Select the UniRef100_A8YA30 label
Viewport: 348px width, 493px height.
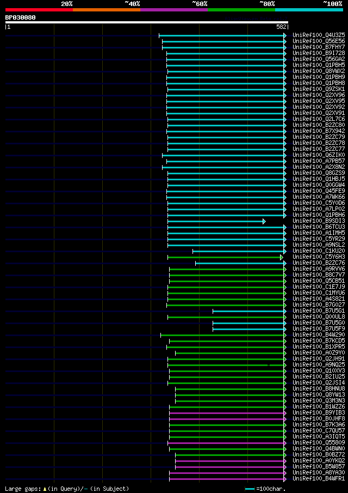click(x=319, y=473)
